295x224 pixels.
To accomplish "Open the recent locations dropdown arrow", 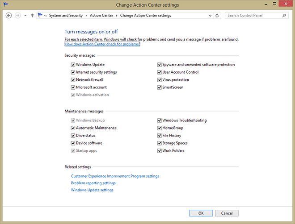I will [25, 16].
